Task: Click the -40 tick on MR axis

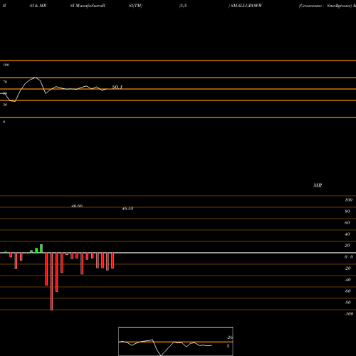Action: pyautogui.click(x=347, y=280)
